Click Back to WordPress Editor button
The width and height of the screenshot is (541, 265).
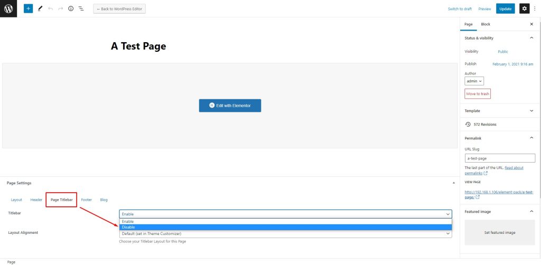[119, 8]
